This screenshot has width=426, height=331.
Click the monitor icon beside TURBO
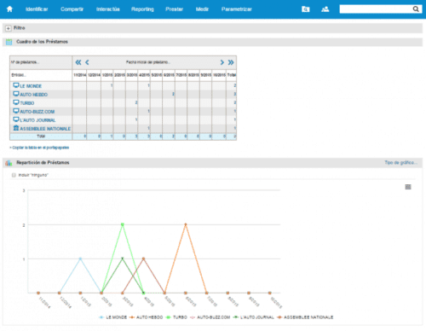[x=16, y=102]
